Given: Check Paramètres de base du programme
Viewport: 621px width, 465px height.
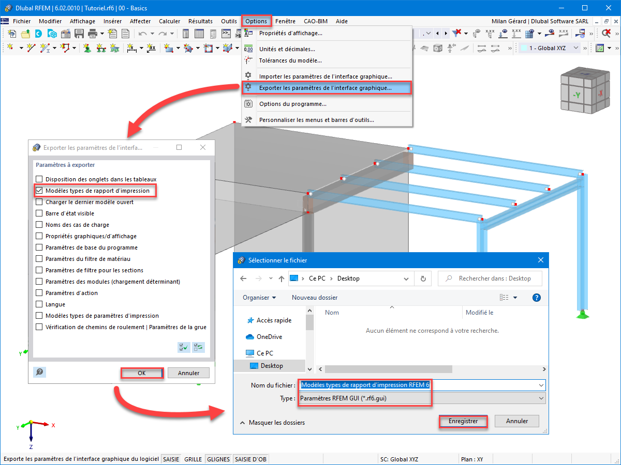Looking at the screenshot, I should tap(39, 247).
